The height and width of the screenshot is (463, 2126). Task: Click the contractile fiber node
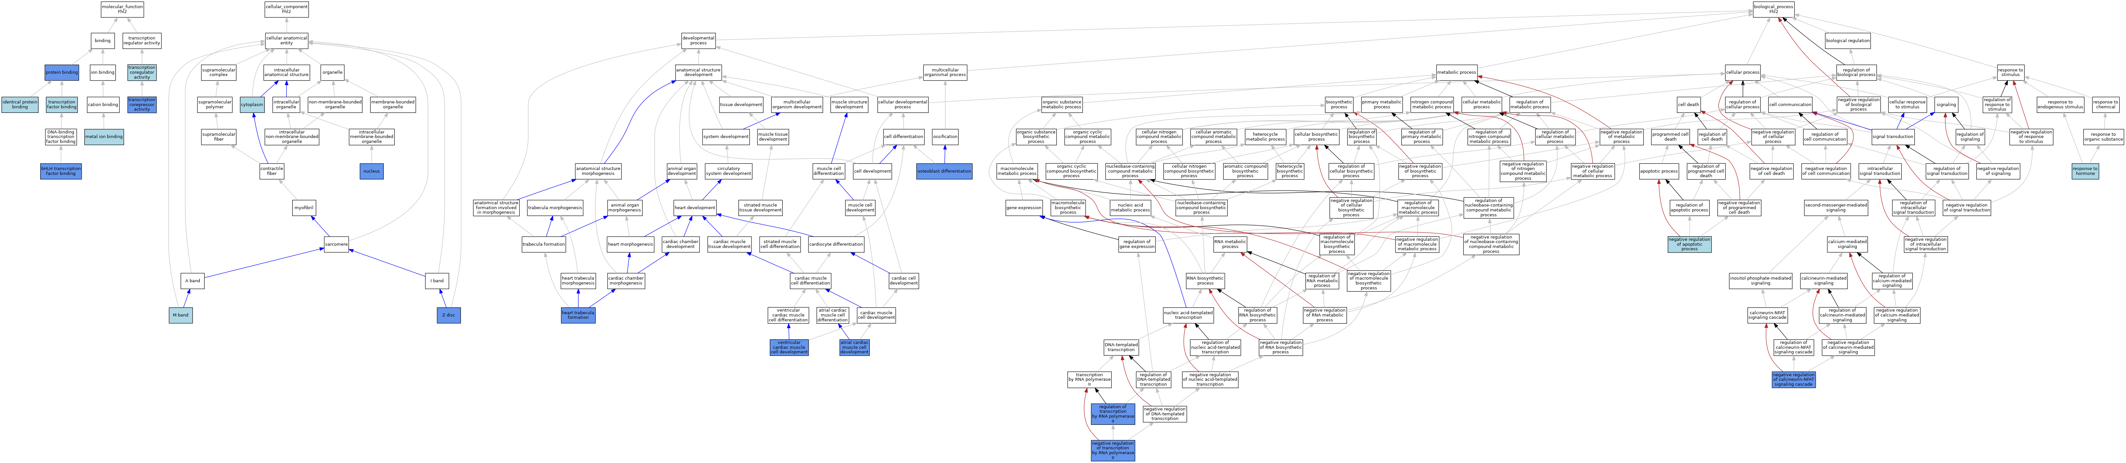coord(272,171)
